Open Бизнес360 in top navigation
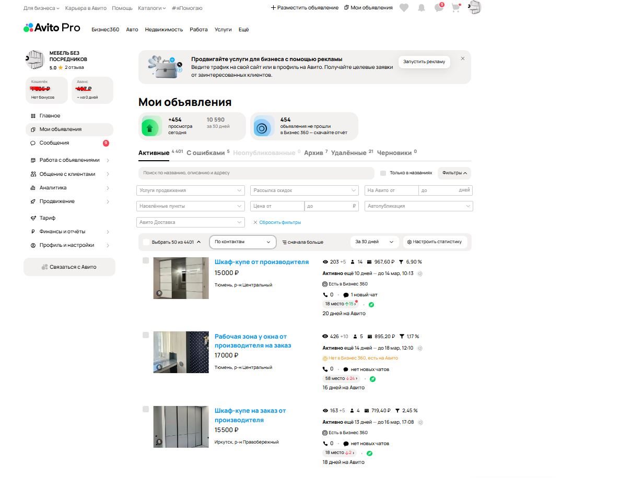The width and height of the screenshot is (620, 478). pos(105,30)
